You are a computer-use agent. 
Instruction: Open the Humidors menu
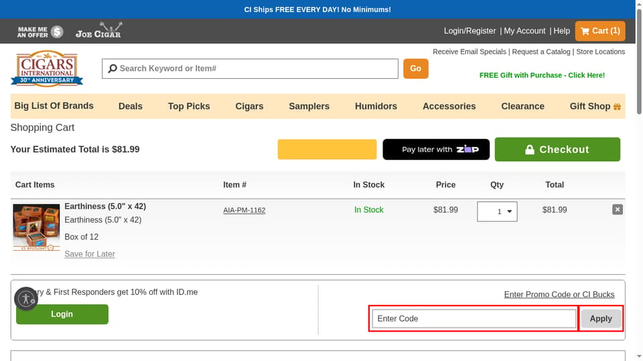click(376, 106)
